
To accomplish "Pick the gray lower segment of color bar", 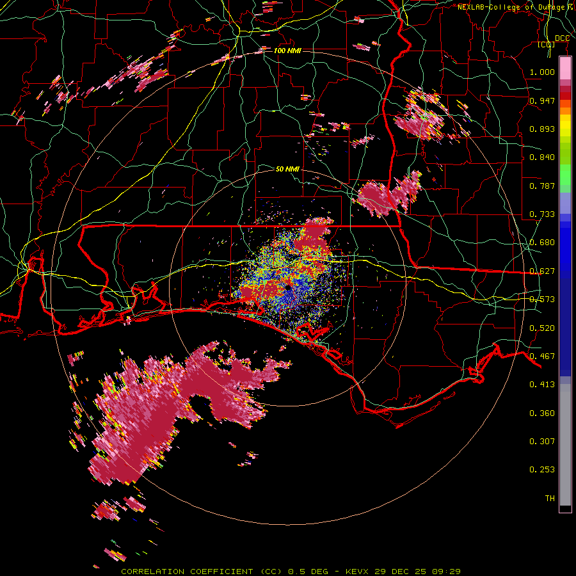I will point(565,445).
